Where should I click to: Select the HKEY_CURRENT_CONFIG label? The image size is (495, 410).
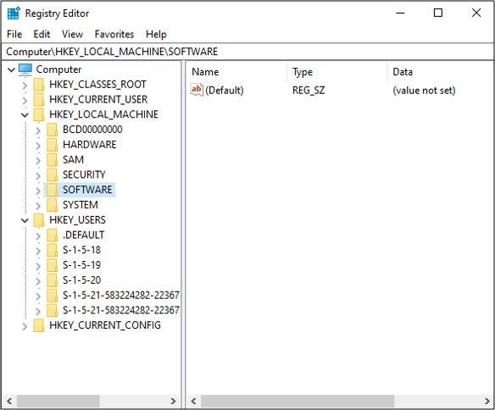click(105, 325)
